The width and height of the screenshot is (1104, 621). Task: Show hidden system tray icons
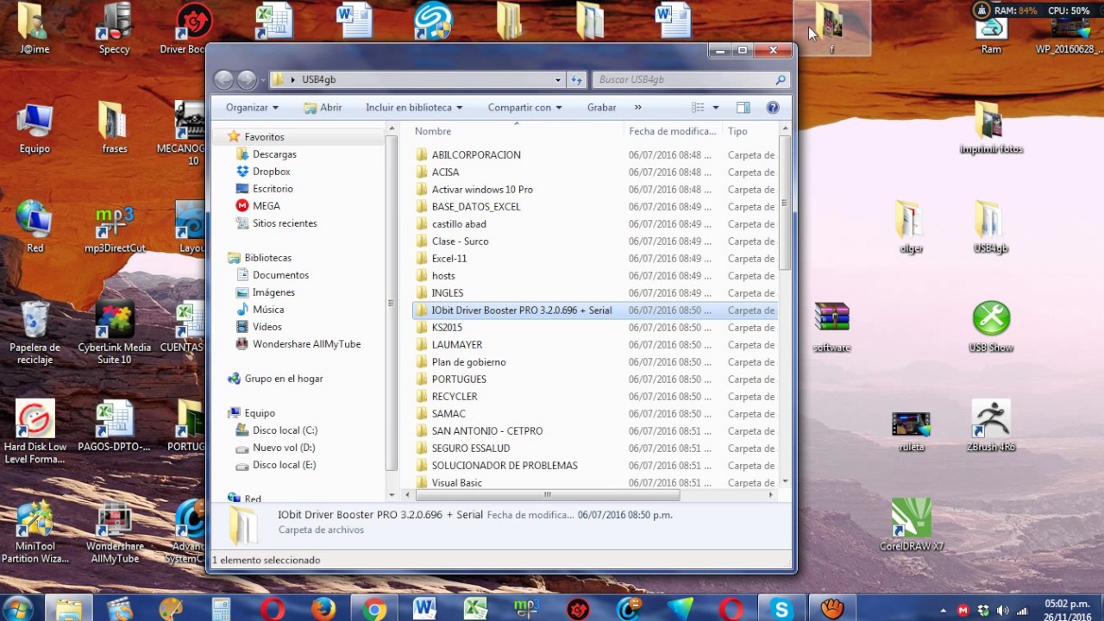[944, 611]
